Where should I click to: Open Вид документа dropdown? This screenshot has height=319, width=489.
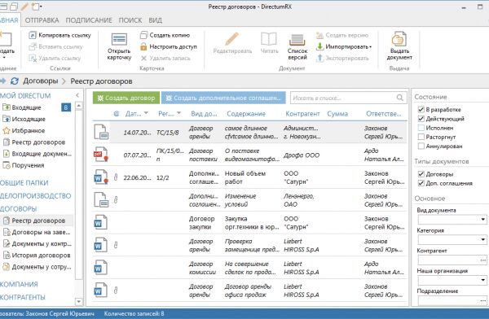pos(483,220)
